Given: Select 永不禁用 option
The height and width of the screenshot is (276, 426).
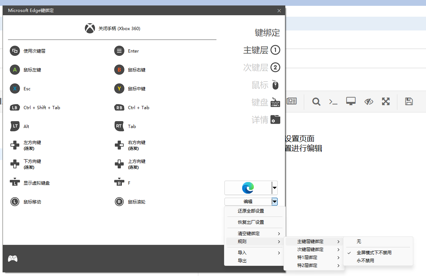Looking at the screenshot, I should (x=378, y=260).
